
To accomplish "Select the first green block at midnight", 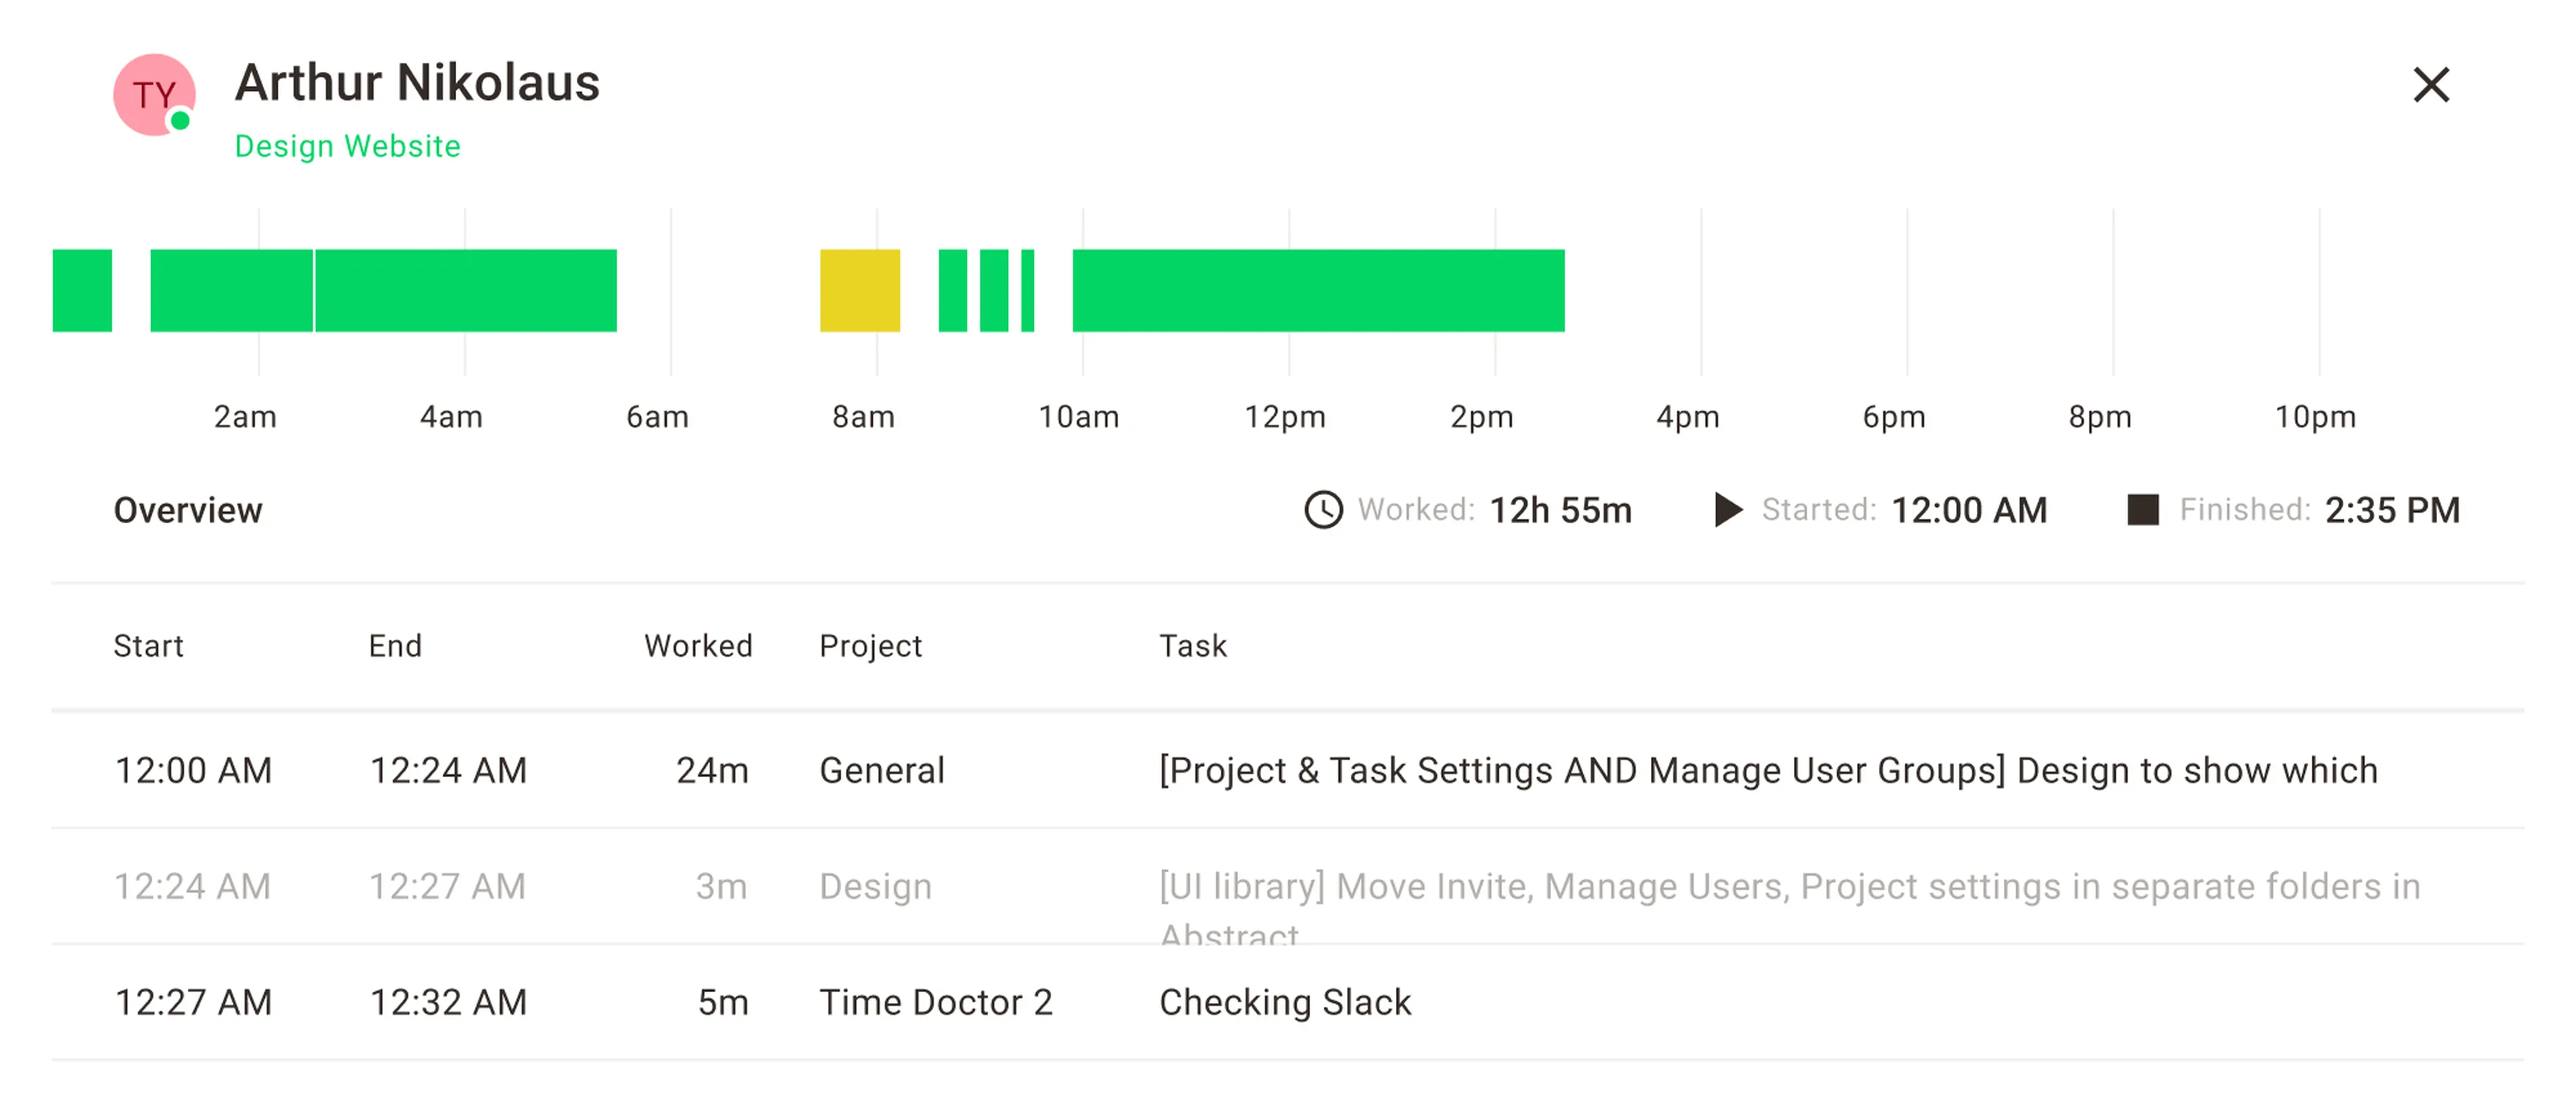I will [82, 290].
